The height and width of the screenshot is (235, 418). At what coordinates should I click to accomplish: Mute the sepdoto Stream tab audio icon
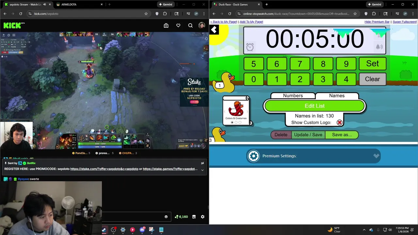(x=44, y=5)
